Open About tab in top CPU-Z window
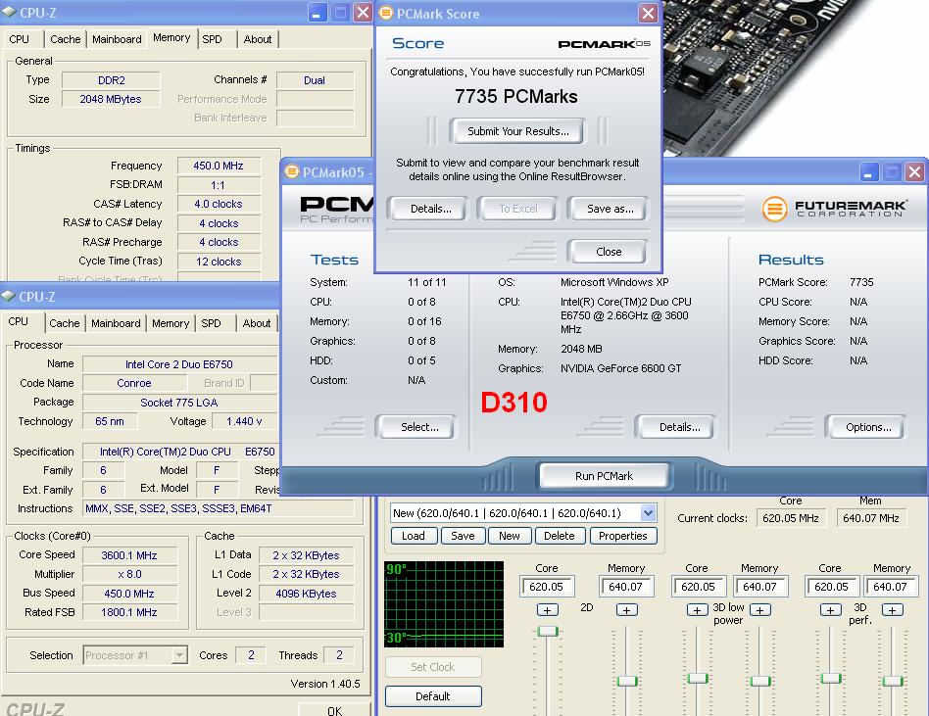 258,39
